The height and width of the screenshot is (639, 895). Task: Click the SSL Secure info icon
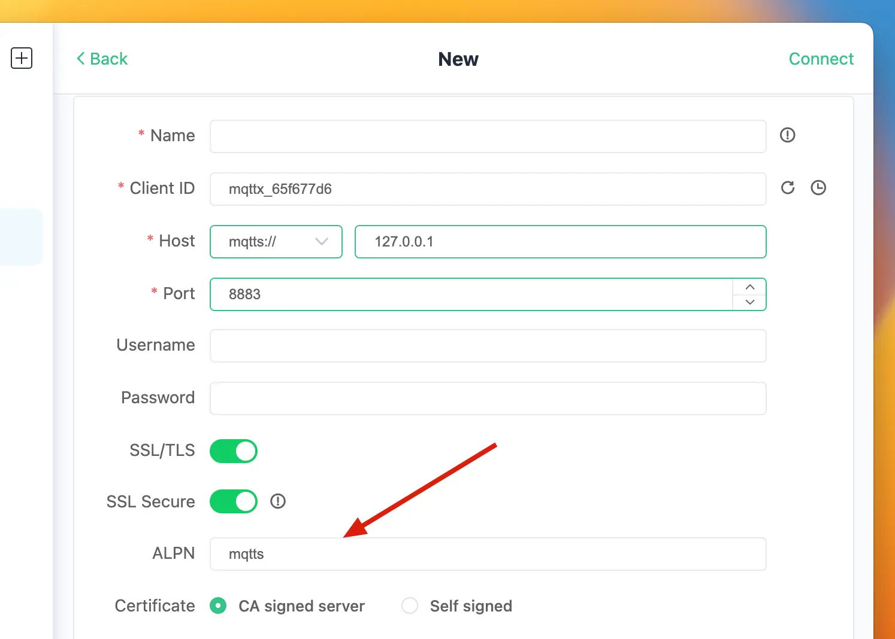click(278, 501)
